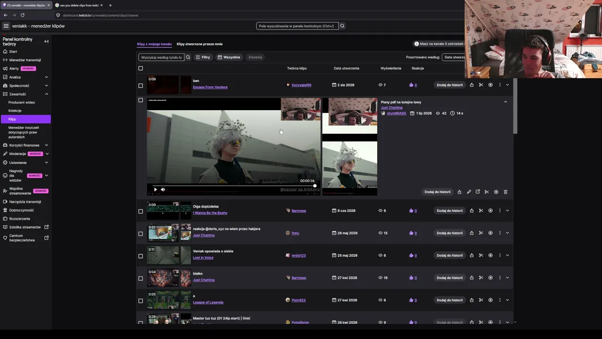
Task: Reload the browser page
Action: (22, 15)
